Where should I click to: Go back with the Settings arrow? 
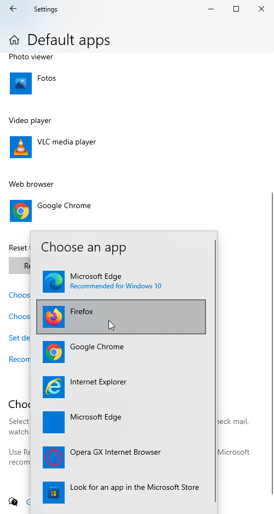pyautogui.click(x=13, y=9)
